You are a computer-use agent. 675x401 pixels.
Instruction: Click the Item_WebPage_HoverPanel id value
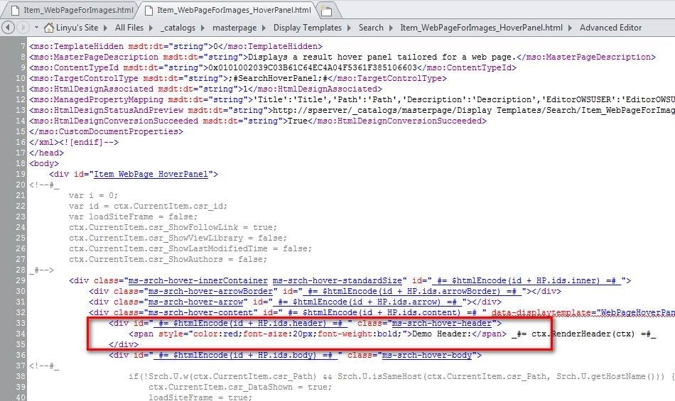(x=151, y=174)
